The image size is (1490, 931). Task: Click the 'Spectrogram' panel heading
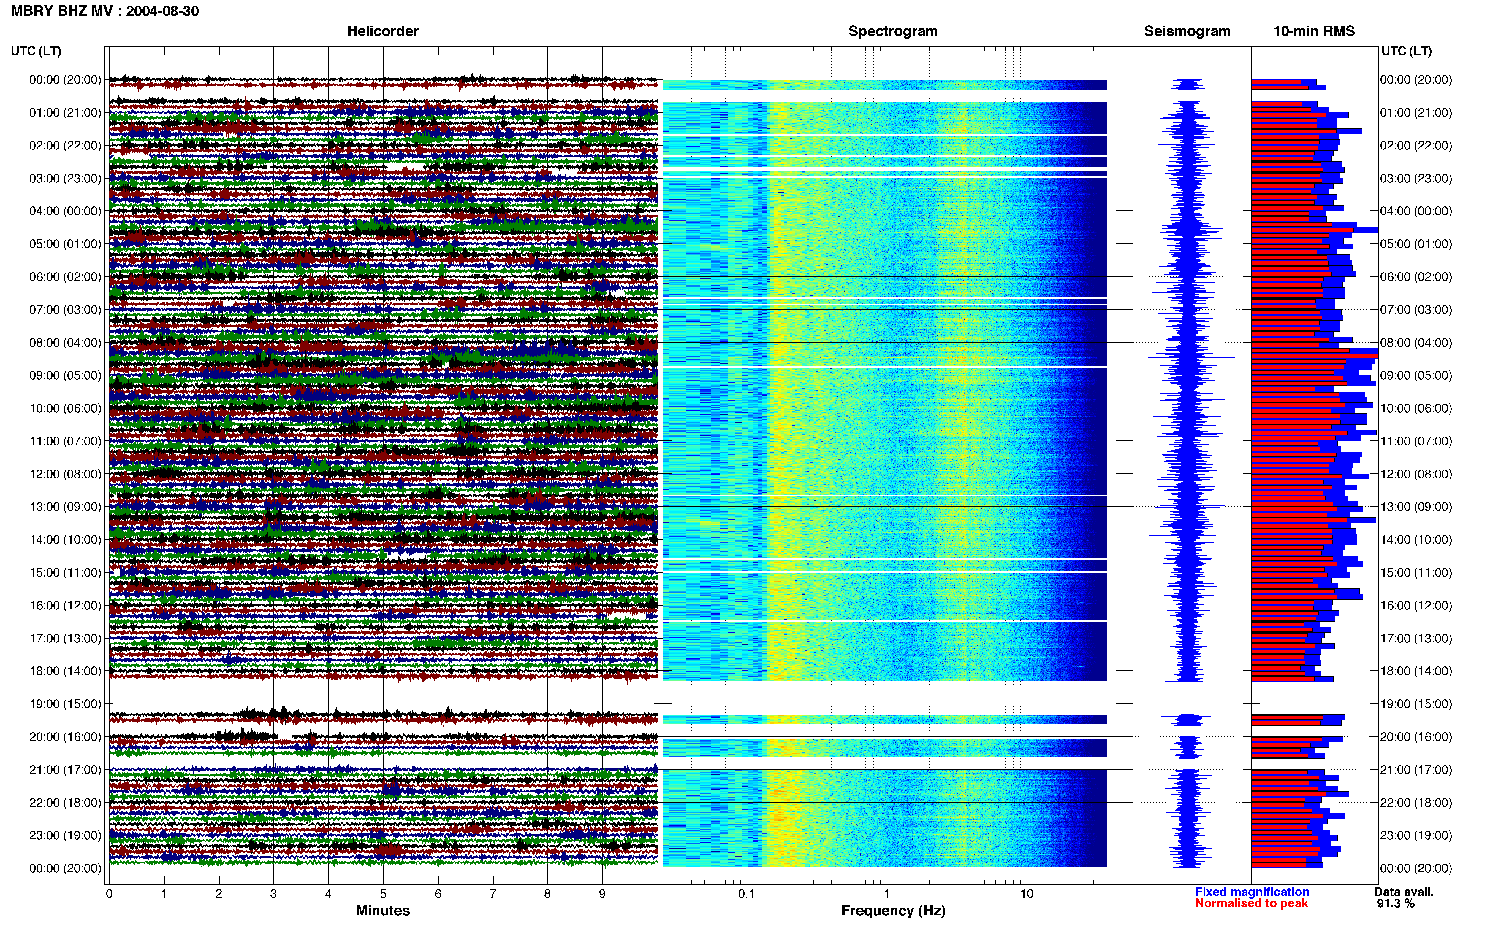point(893,31)
